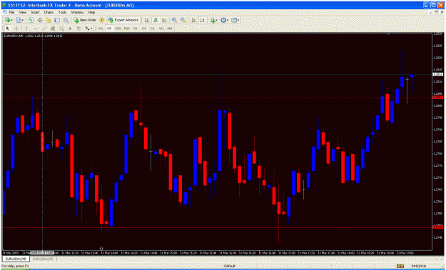Switch to the H1 timeframe

(x=136, y=28)
